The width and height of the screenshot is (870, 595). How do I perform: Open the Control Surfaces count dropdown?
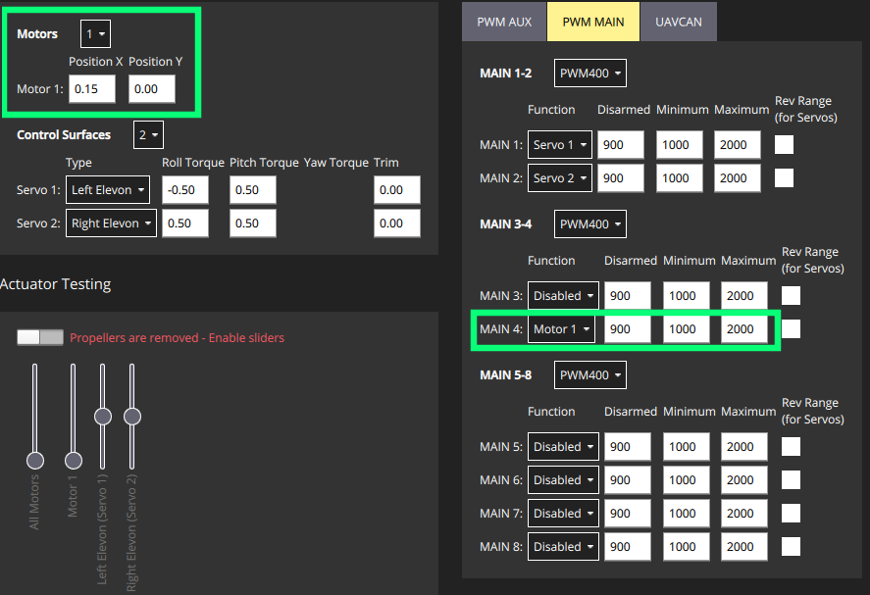148,134
